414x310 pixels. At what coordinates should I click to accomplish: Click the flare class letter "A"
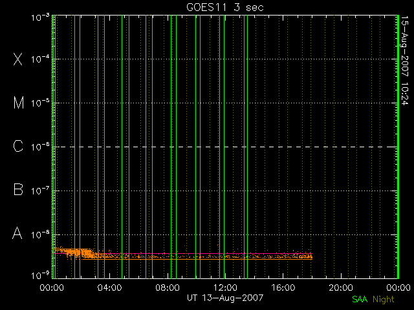click(17, 233)
